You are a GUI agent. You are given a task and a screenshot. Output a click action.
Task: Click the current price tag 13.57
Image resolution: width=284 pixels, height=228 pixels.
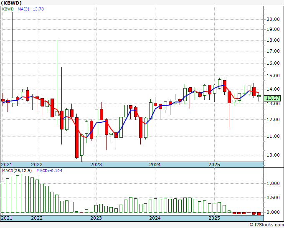pos(273,98)
